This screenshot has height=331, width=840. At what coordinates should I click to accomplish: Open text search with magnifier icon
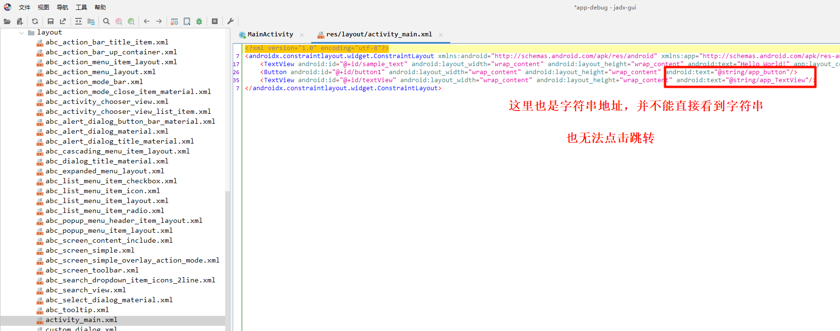coord(106,21)
